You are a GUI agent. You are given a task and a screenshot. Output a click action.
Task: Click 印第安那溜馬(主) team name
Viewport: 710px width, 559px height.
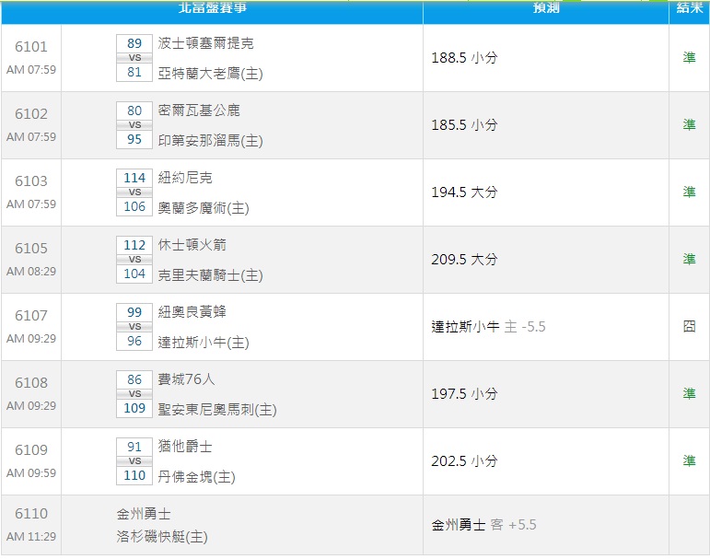tap(211, 140)
